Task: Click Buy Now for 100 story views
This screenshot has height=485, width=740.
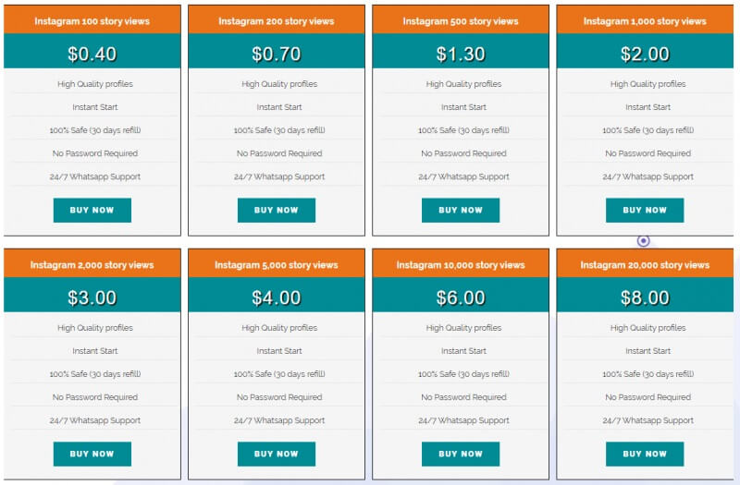Action: coord(92,211)
